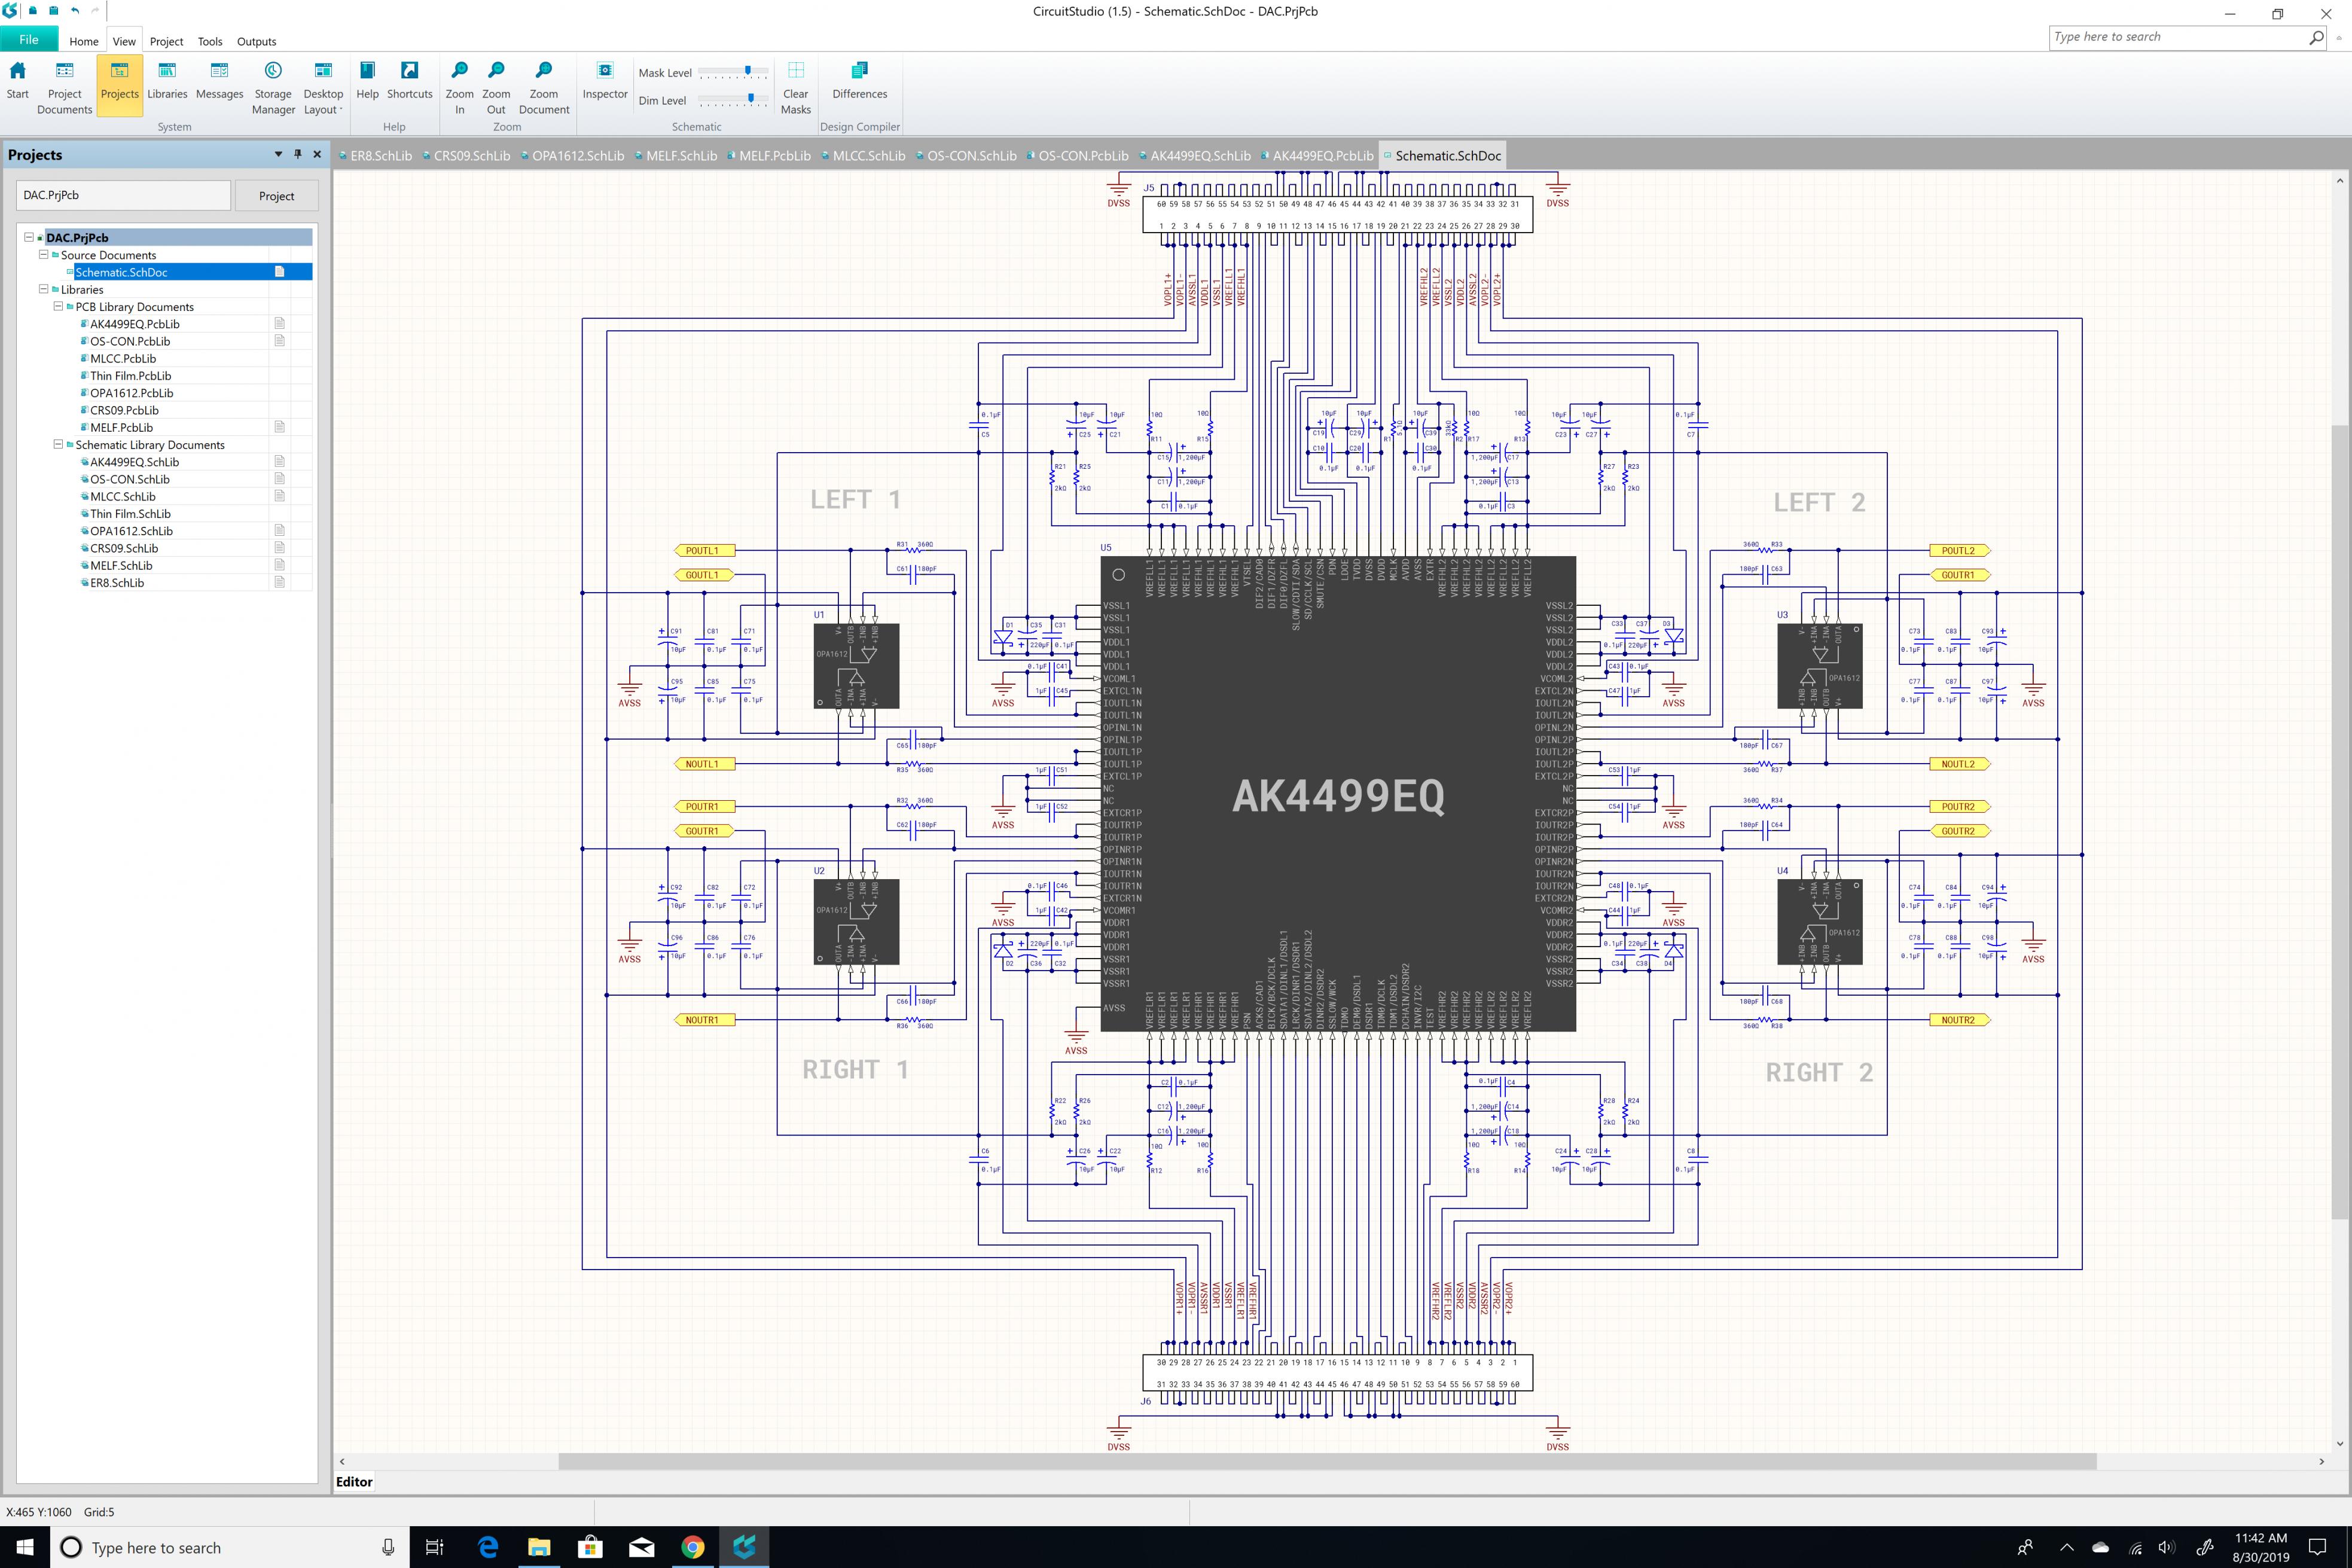The width and height of the screenshot is (2352, 1568).
Task: Switch to the Outputs ribbon tab
Action: click(x=256, y=41)
